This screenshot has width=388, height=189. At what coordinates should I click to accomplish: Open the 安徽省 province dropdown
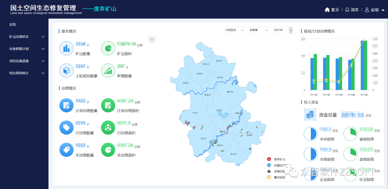pos(258,30)
